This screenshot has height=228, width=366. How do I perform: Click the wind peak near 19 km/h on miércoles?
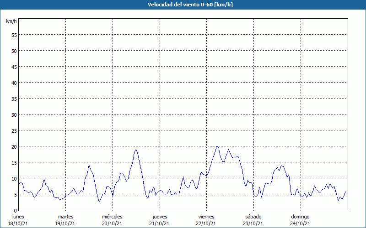tap(136, 150)
